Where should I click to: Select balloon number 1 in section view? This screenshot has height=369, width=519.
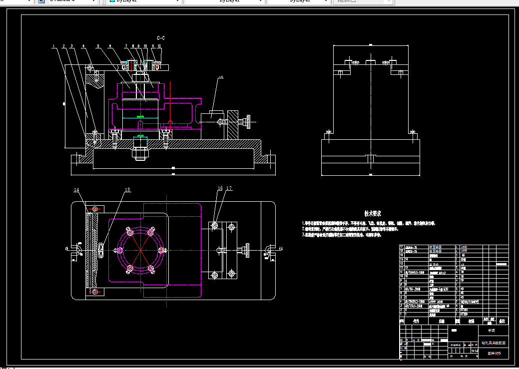(54, 46)
